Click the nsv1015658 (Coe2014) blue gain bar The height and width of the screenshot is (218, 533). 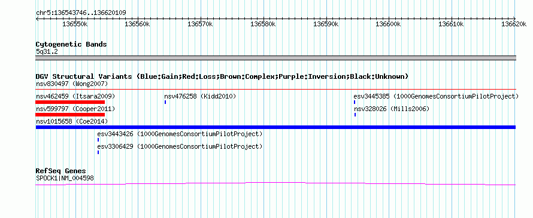tap(275, 127)
